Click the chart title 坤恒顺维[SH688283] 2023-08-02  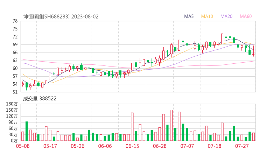pyautogui.click(x=61, y=17)
